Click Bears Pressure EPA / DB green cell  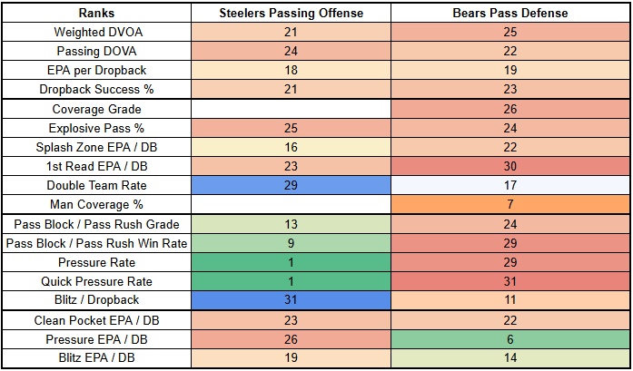511,339
